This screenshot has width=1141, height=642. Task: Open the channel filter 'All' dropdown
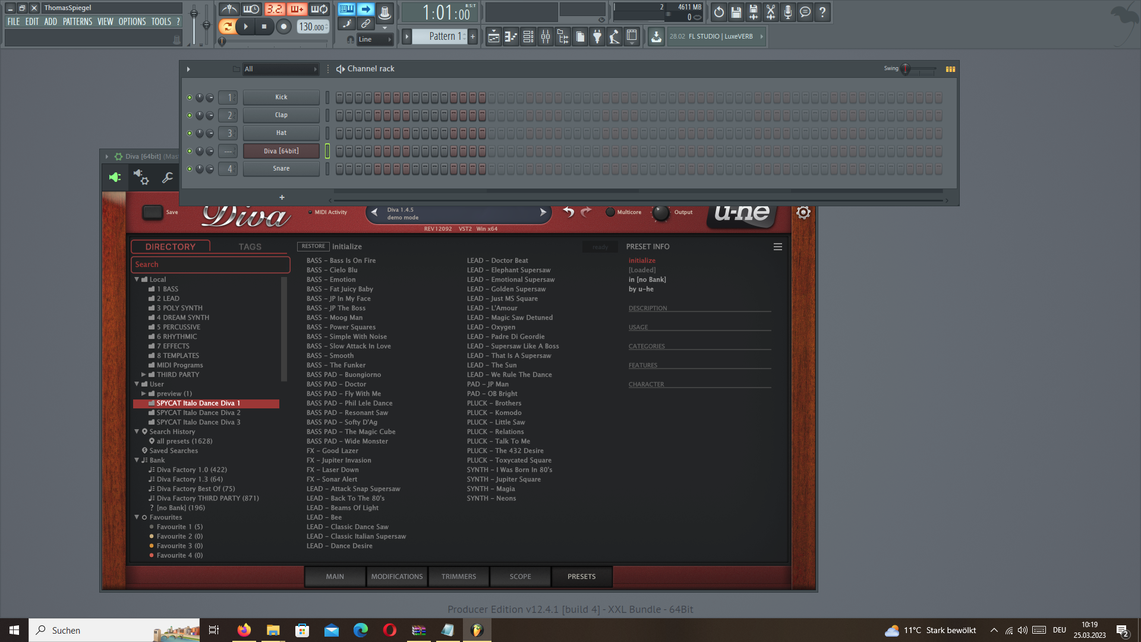coord(280,69)
